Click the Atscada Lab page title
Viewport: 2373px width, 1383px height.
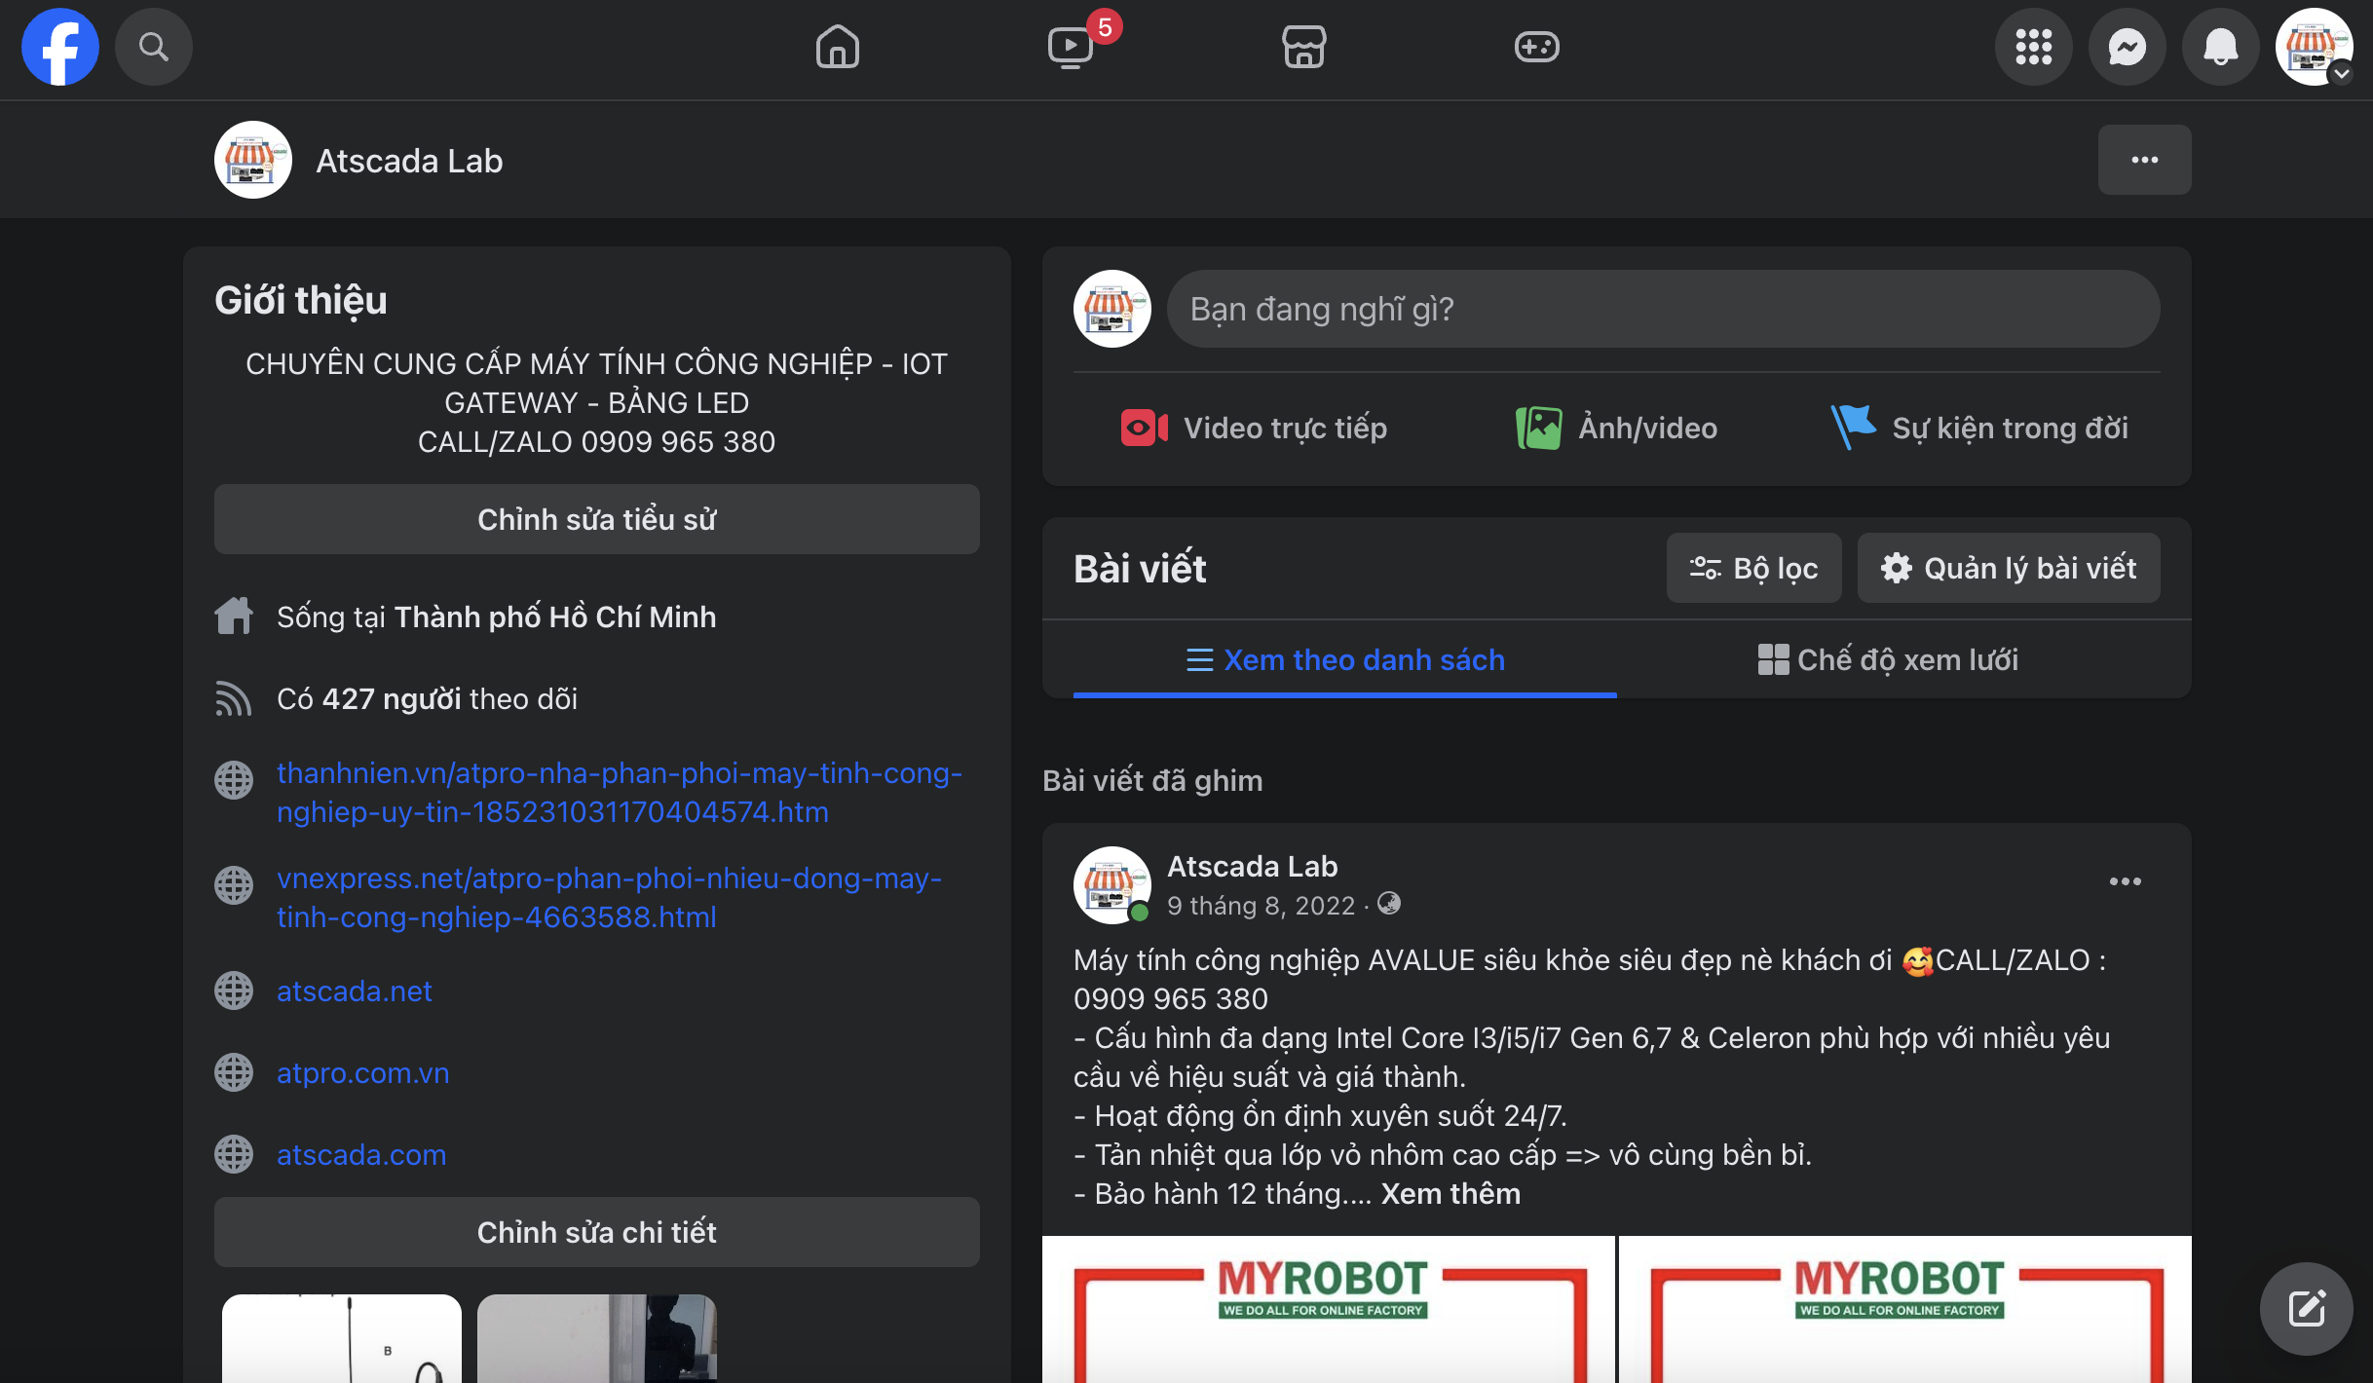click(x=409, y=161)
